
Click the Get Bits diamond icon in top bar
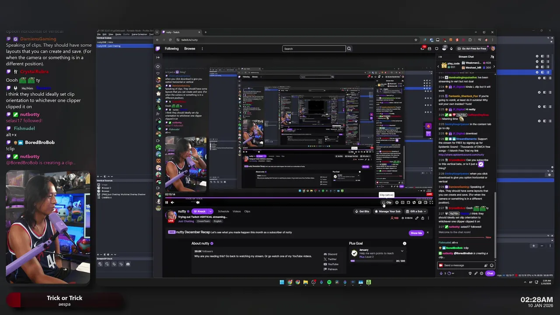(x=451, y=49)
